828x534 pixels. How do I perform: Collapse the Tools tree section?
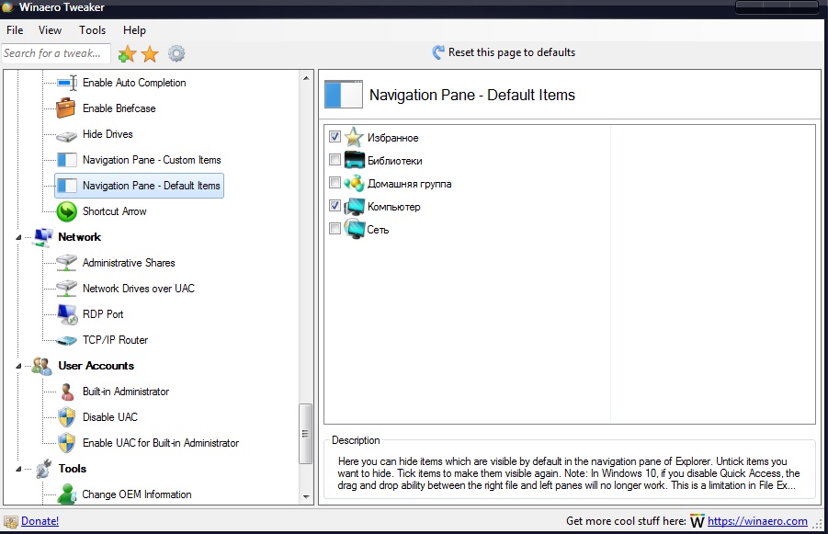tap(18, 469)
